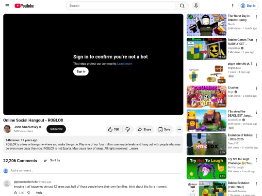The width and height of the screenshot is (262, 196).
Task: Open options for the Crushes video
Action: (257, 89)
